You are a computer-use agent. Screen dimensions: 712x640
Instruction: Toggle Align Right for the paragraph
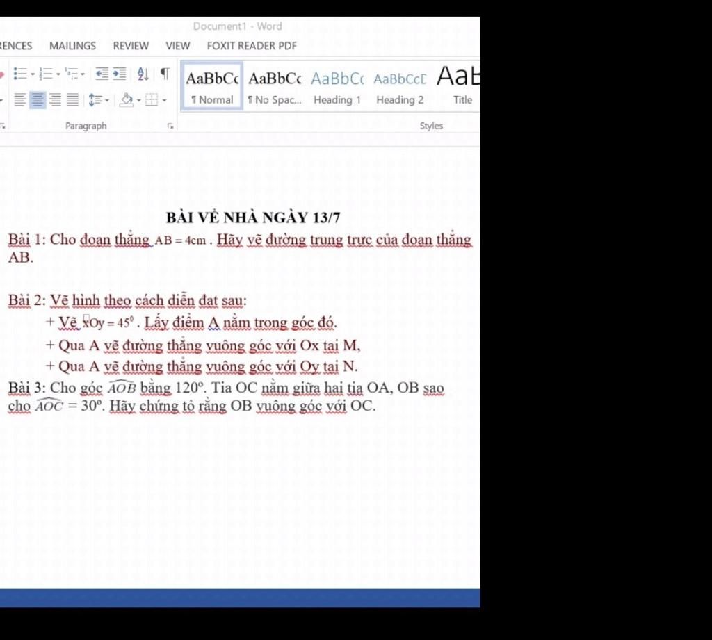[55, 99]
